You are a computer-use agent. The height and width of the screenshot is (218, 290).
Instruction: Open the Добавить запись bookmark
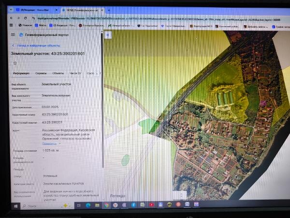point(256,27)
